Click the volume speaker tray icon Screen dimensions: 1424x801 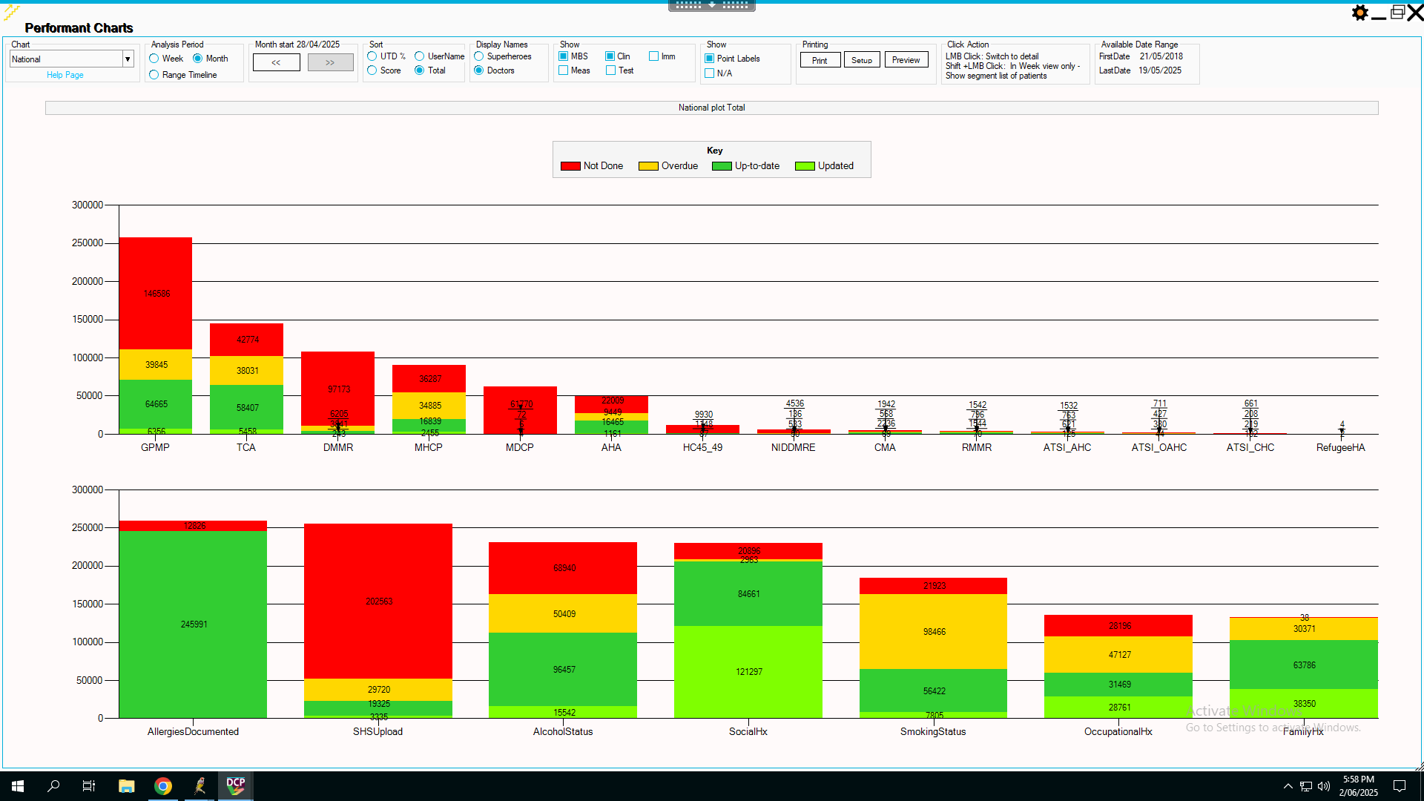click(1324, 786)
